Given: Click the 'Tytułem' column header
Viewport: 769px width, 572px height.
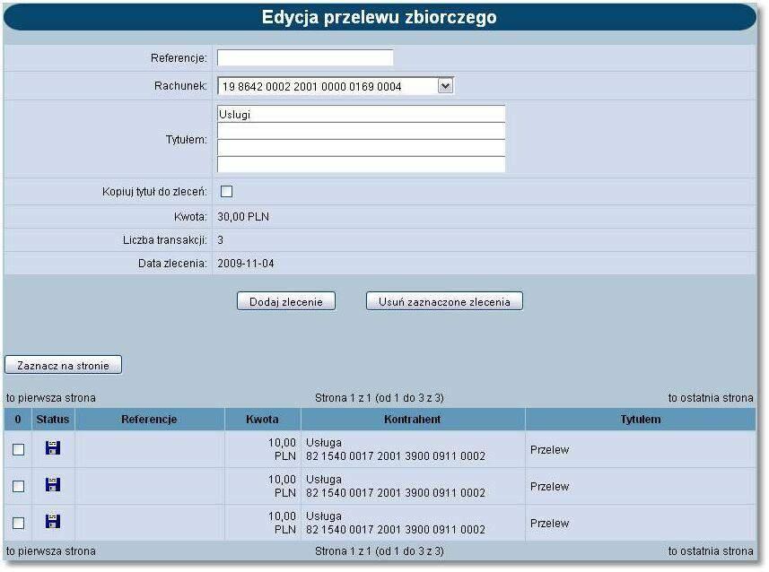Looking at the screenshot, I should tap(641, 420).
